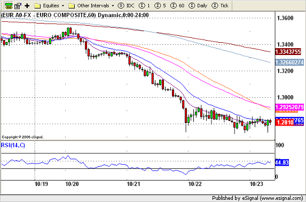Click the 10/21 date label
The image size is (306, 202).
pyautogui.click(x=134, y=184)
